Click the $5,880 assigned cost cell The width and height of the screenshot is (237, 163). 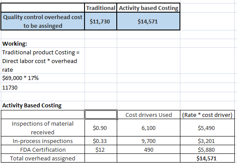click(207, 150)
